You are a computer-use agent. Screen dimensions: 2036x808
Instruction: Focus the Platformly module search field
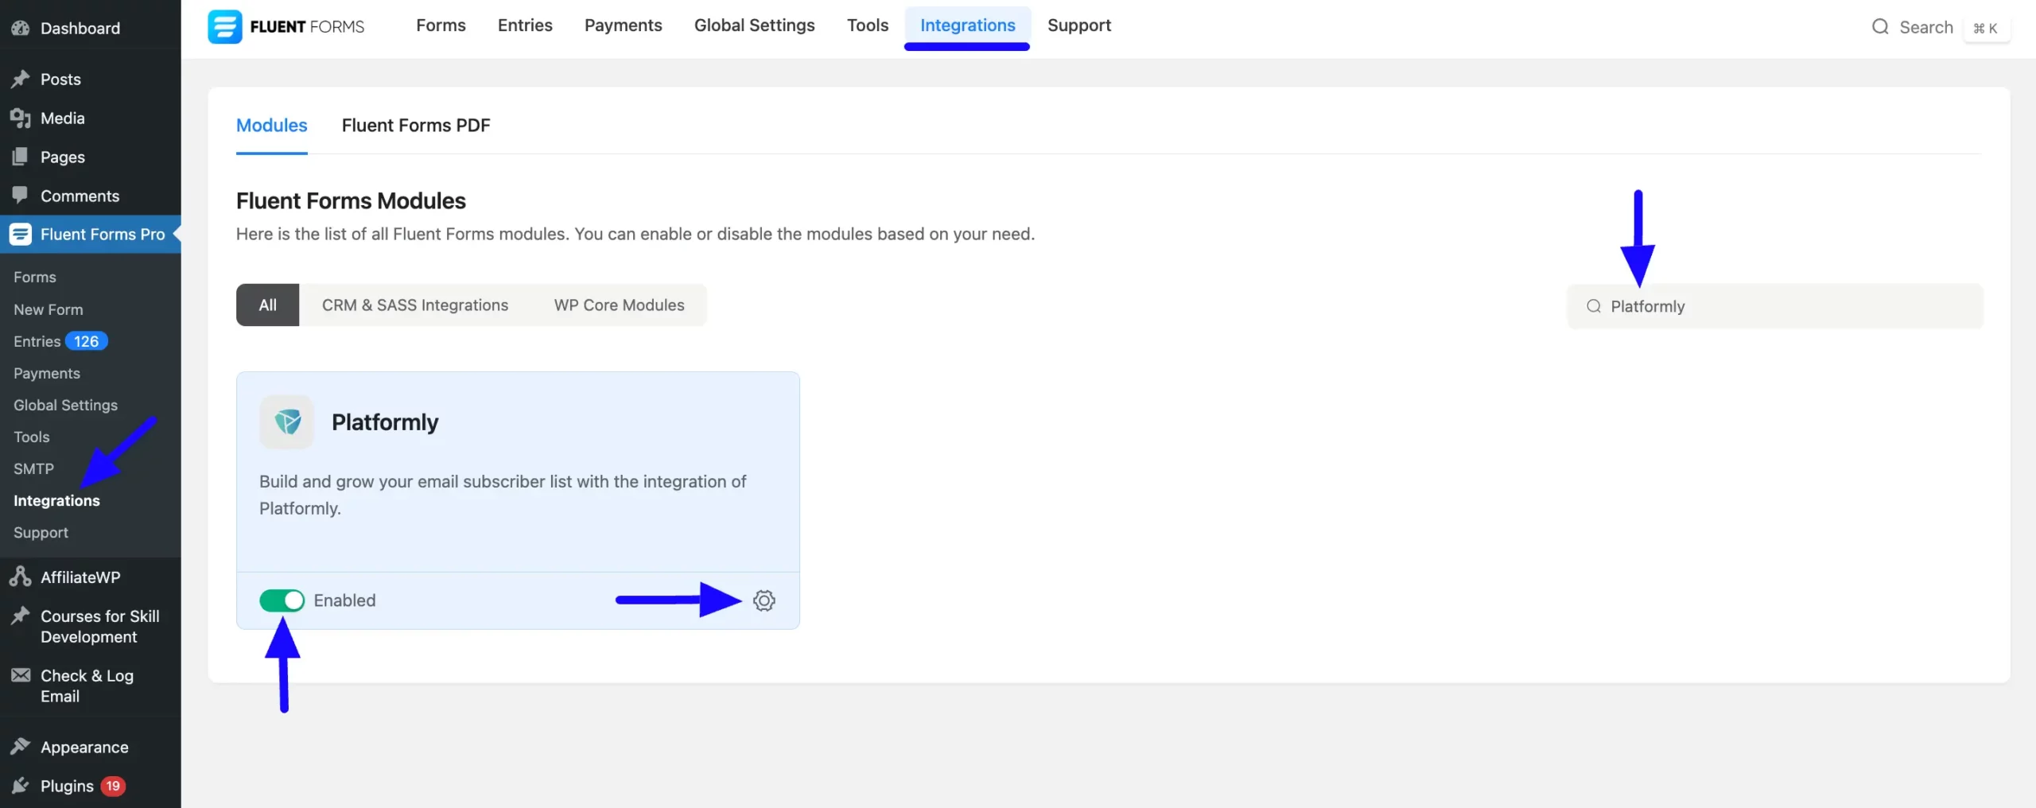1774,306
